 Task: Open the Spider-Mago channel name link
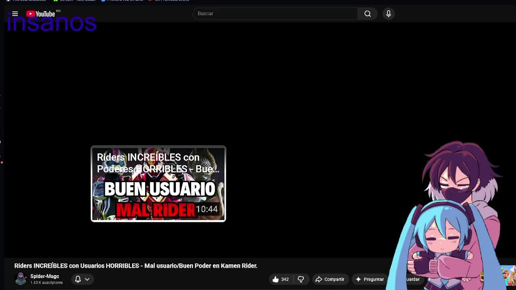tap(45, 276)
